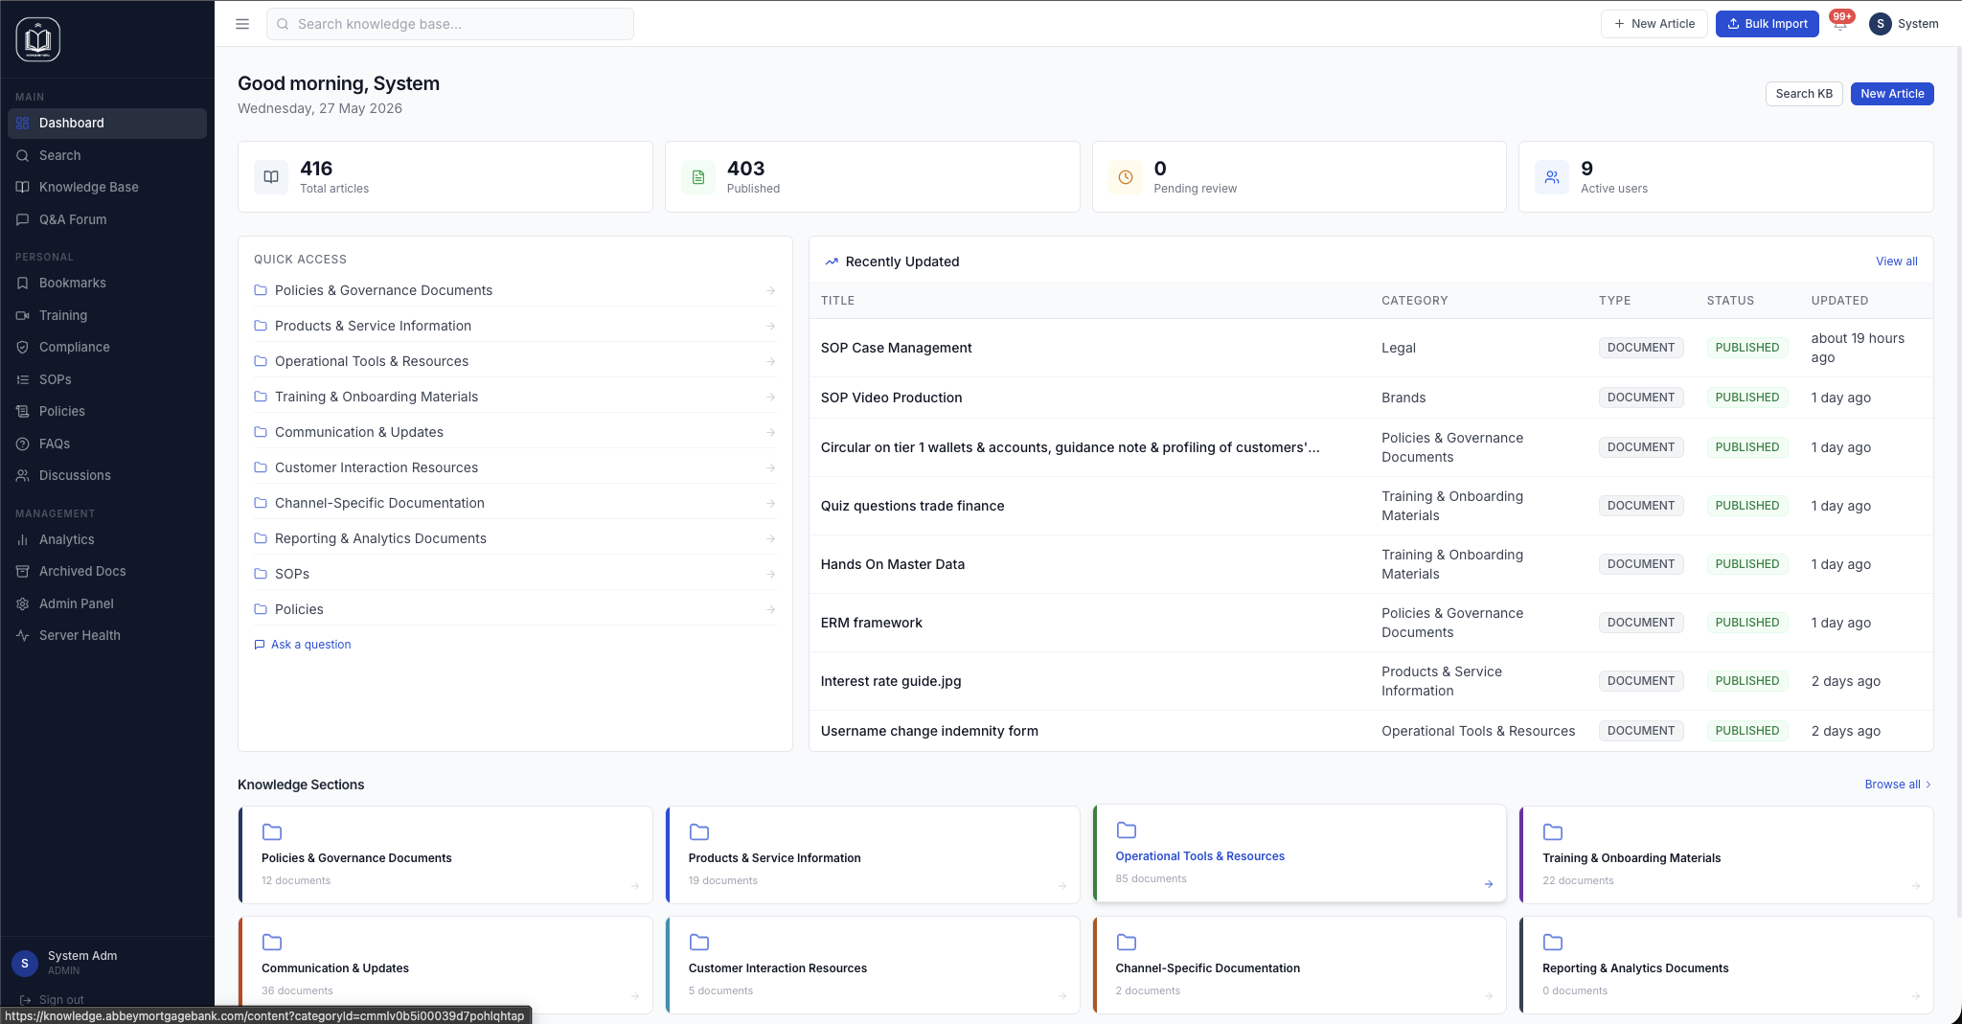This screenshot has width=1962, height=1024.
Task: Click the Total articles book icon
Action: [271, 177]
